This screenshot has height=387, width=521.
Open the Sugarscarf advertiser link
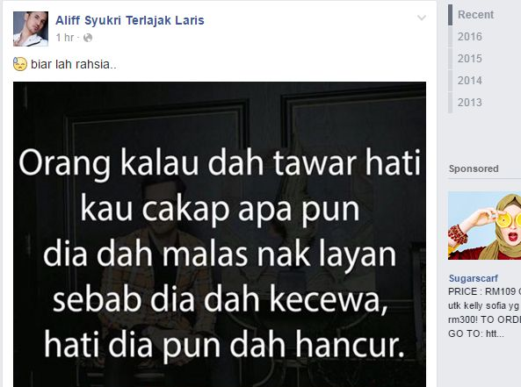(x=474, y=278)
